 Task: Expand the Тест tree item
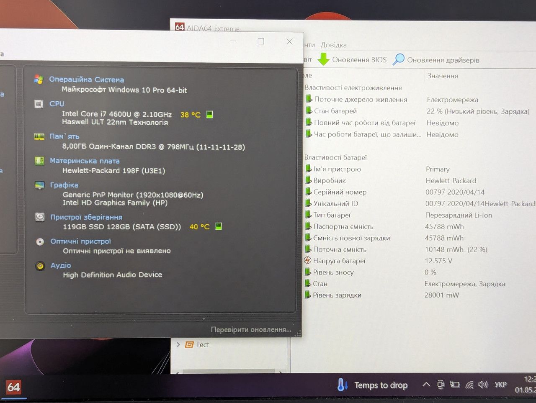178,344
